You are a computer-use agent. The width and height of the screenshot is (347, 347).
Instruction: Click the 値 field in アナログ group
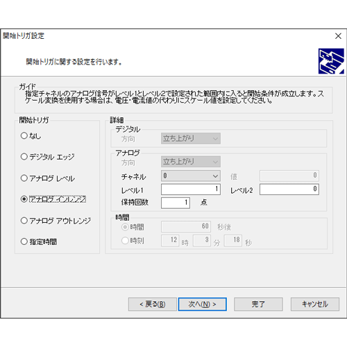pos(289,176)
